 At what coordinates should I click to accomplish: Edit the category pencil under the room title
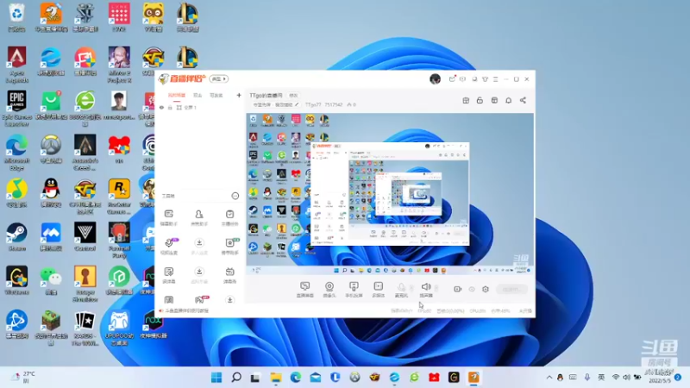click(297, 104)
